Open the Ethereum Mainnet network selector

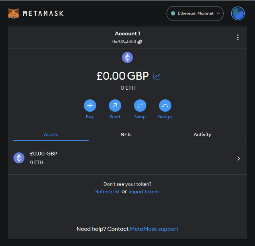pos(195,13)
